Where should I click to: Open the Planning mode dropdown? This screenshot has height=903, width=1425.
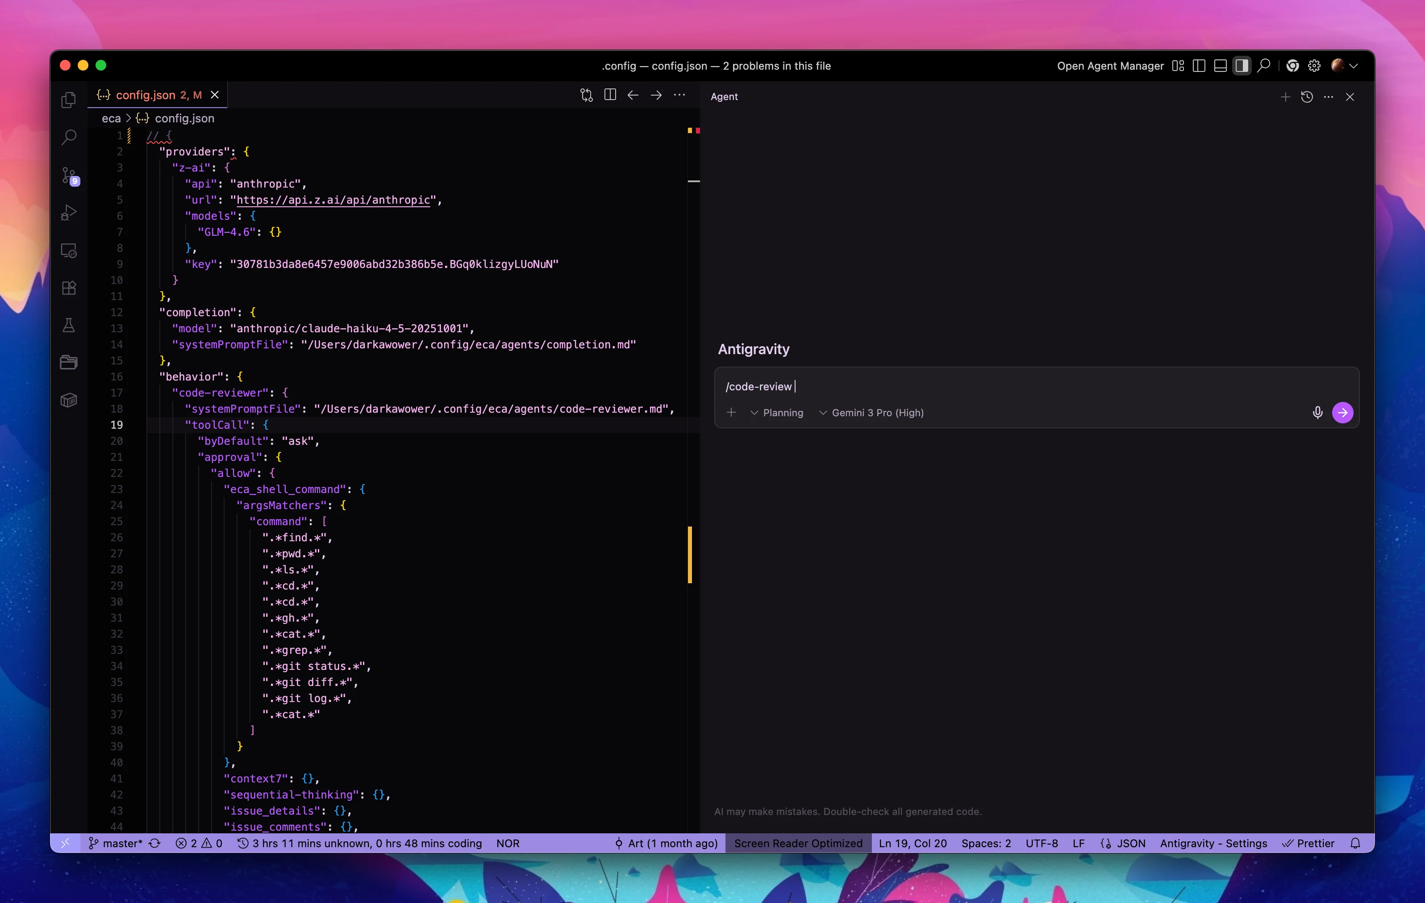(x=777, y=413)
